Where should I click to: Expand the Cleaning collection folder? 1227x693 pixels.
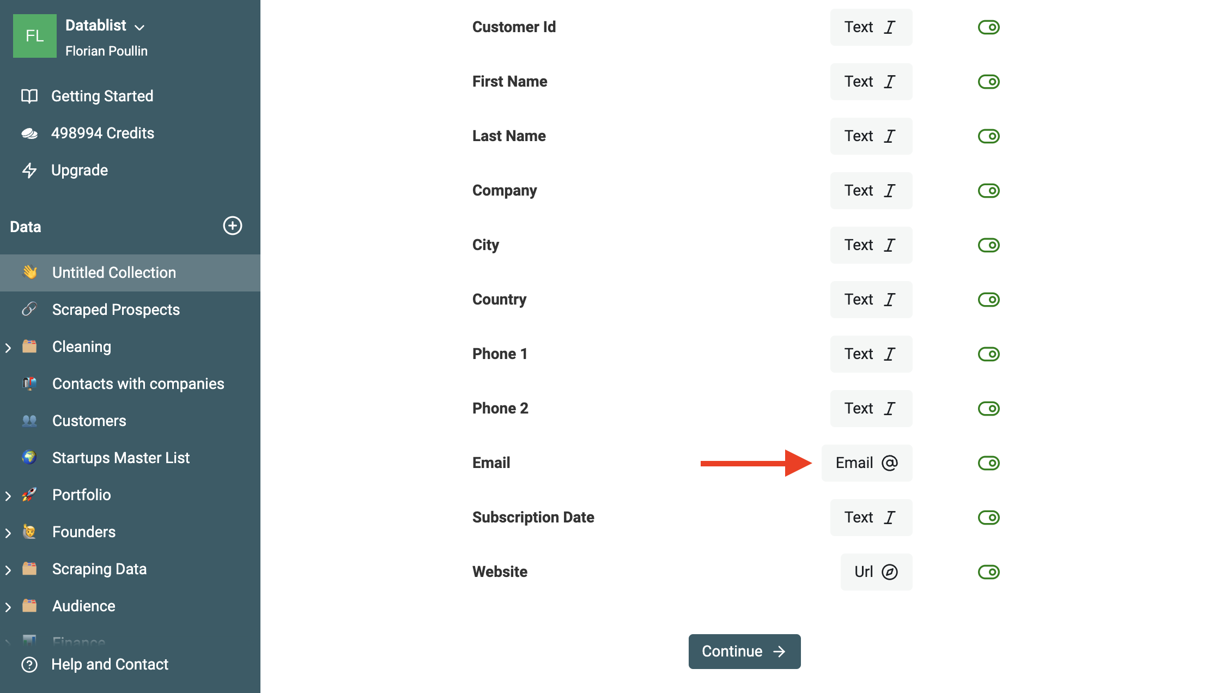[x=8, y=346]
